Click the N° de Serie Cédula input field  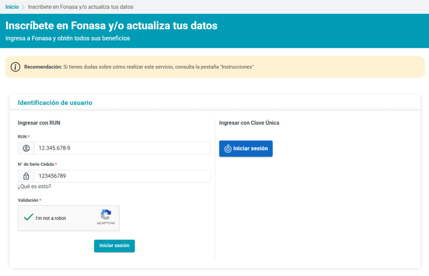tap(122, 176)
